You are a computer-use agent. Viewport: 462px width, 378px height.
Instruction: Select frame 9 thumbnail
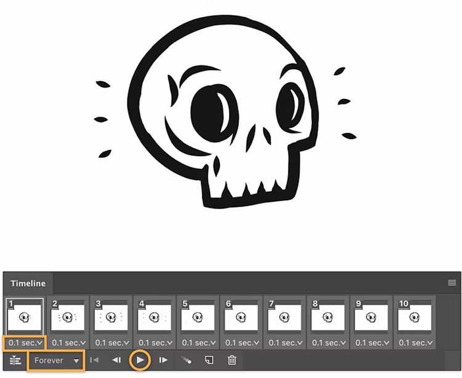[371, 318]
